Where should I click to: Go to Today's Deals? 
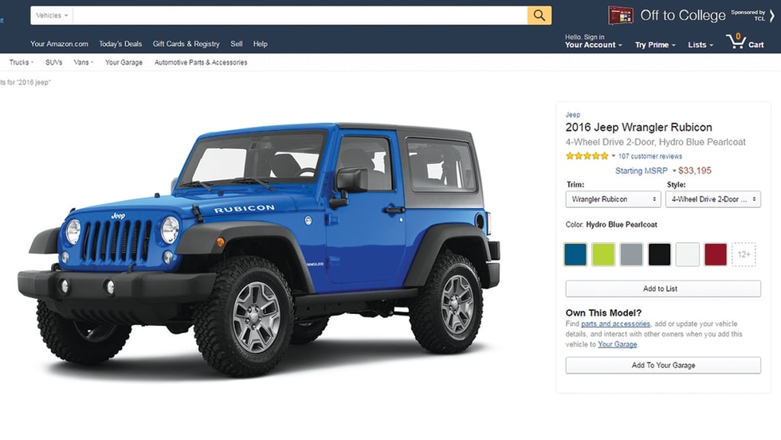pyautogui.click(x=120, y=44)
